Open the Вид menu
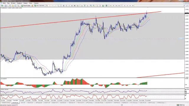Viewport: 189px width, 106px height. 8,3
